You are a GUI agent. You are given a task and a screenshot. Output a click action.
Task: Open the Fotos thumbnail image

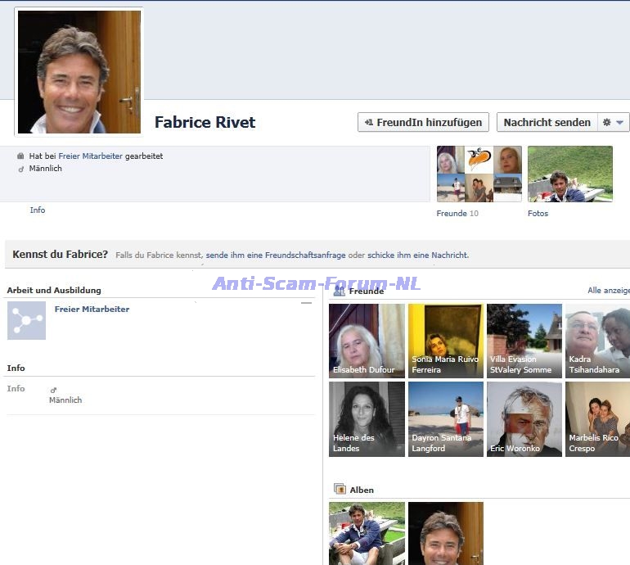pos(569,174)
